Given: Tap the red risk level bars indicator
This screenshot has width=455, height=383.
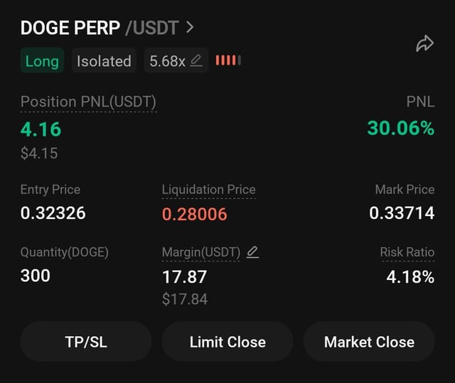Looking at the screenshot, I should pyautogui.click(x=228, y=60).
